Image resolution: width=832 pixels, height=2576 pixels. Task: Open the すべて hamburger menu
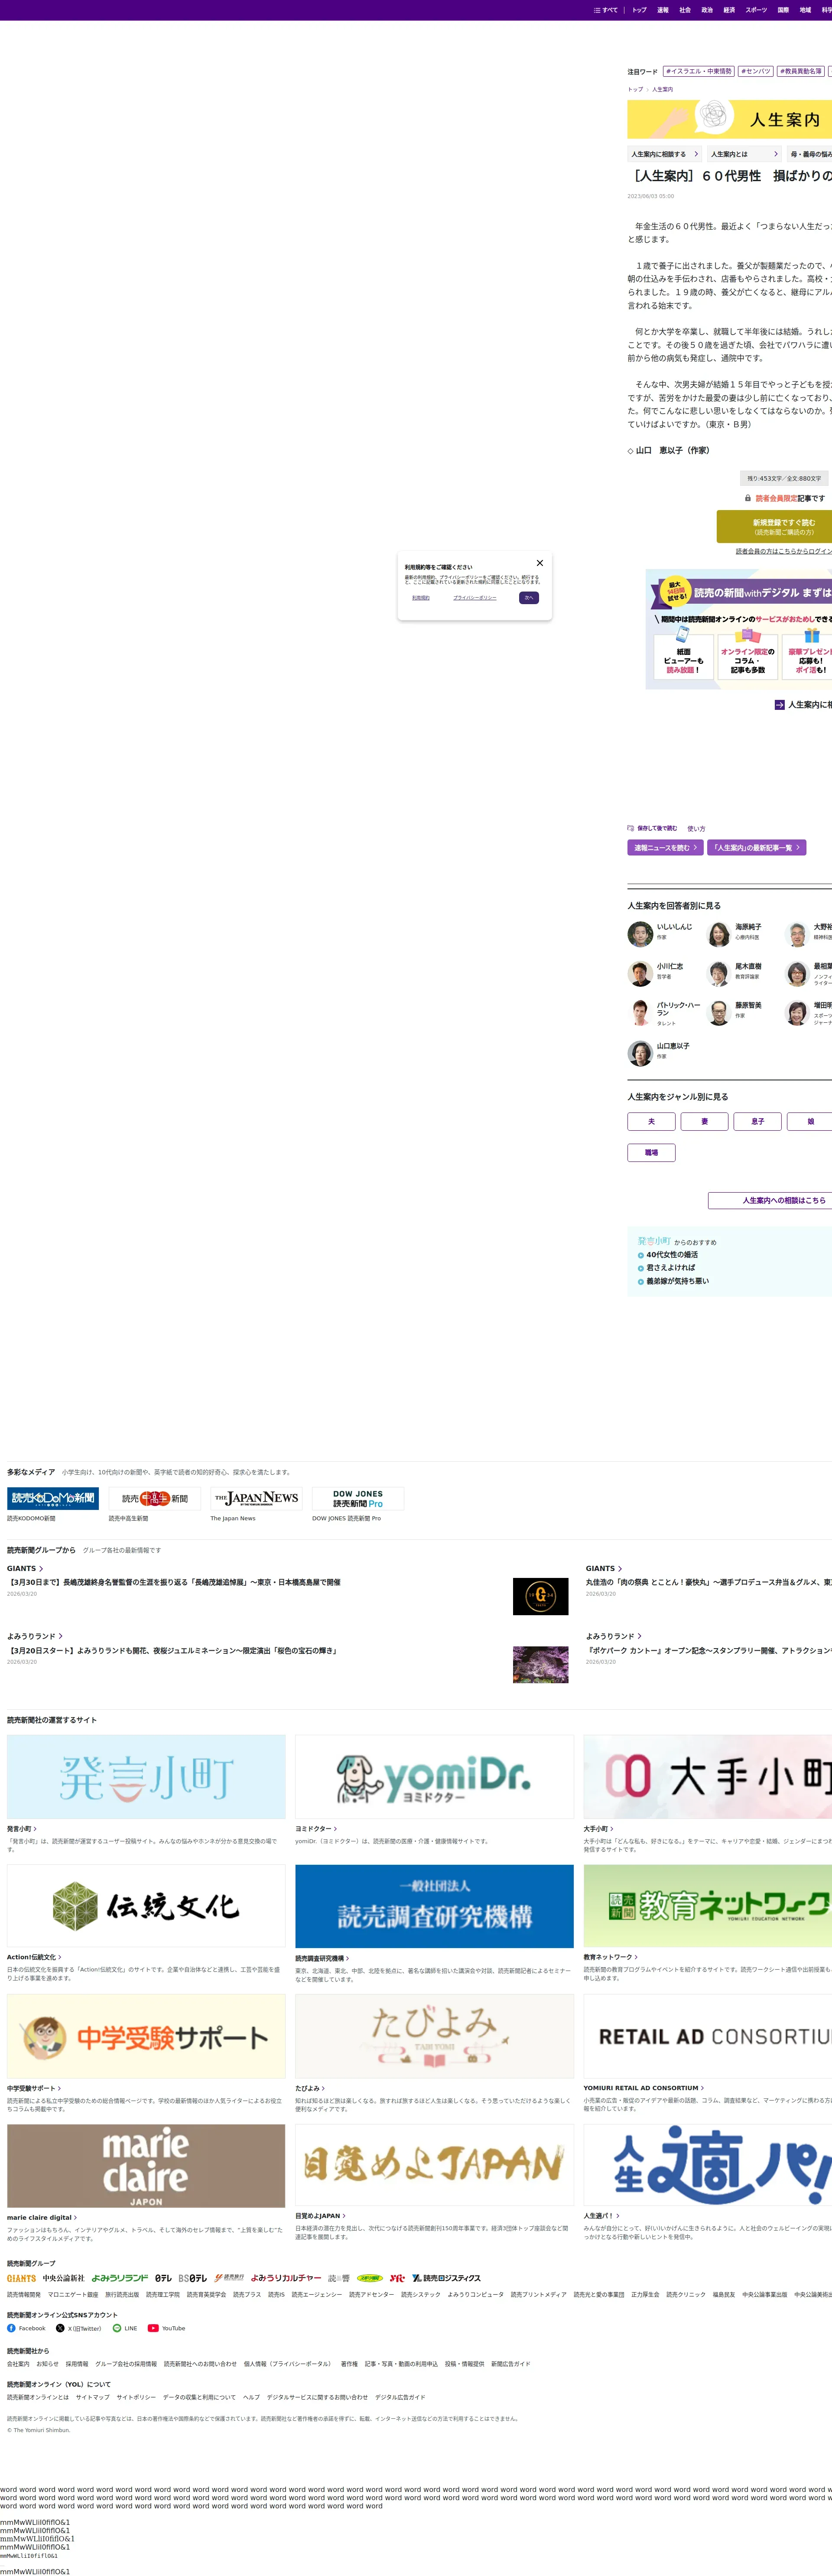pyautogui.click(x=605, y=10)
